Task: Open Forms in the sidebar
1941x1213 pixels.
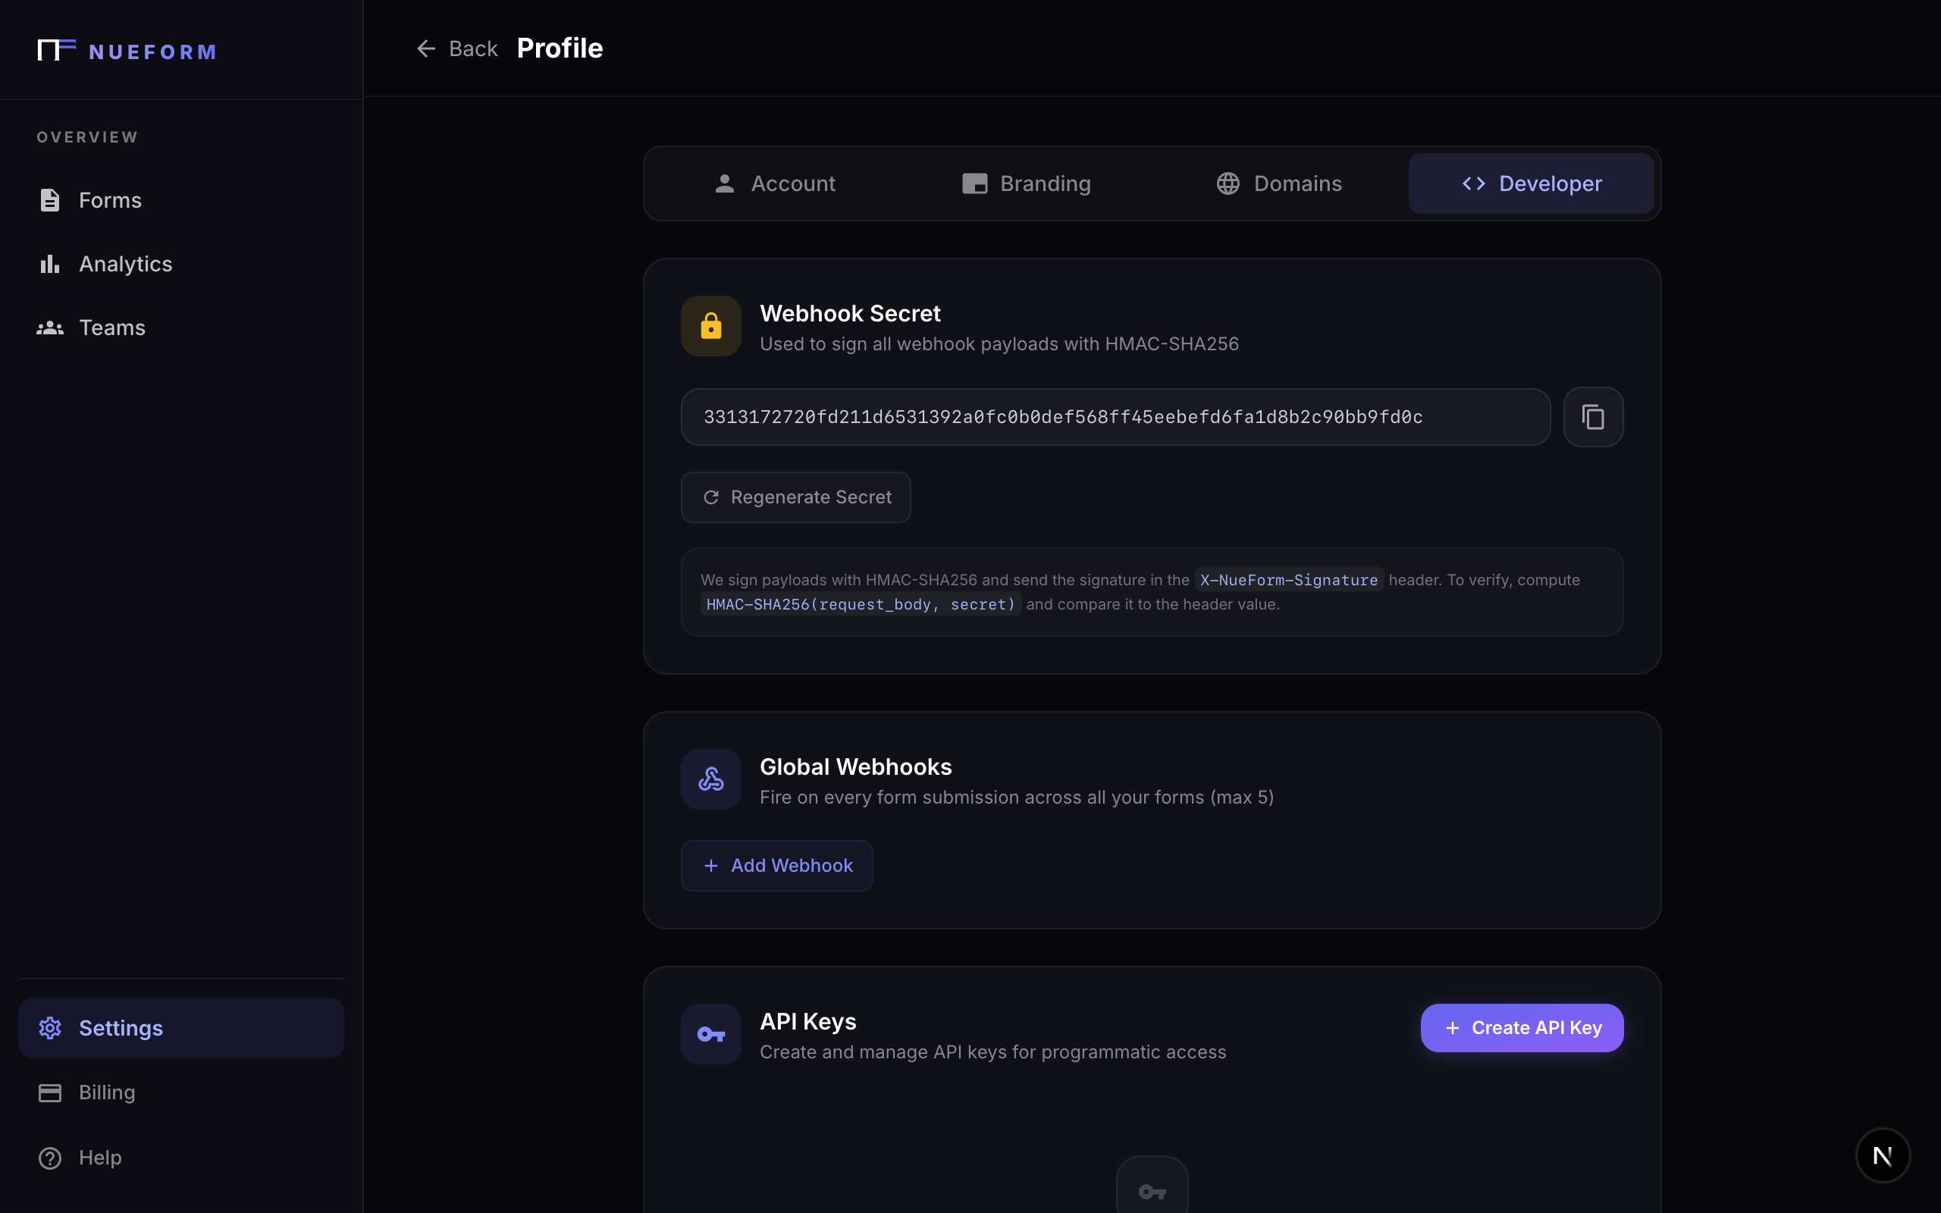Action: click(x=110, y=199)
